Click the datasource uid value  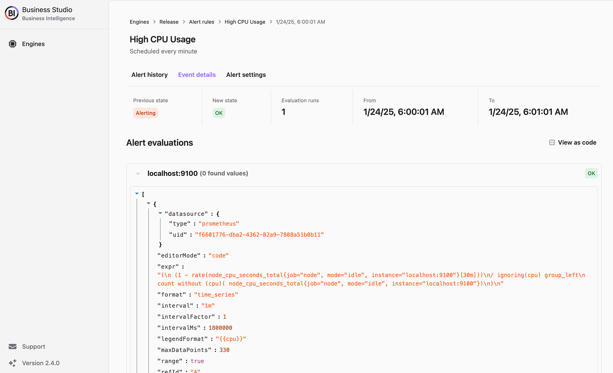(x=259, y=234)
